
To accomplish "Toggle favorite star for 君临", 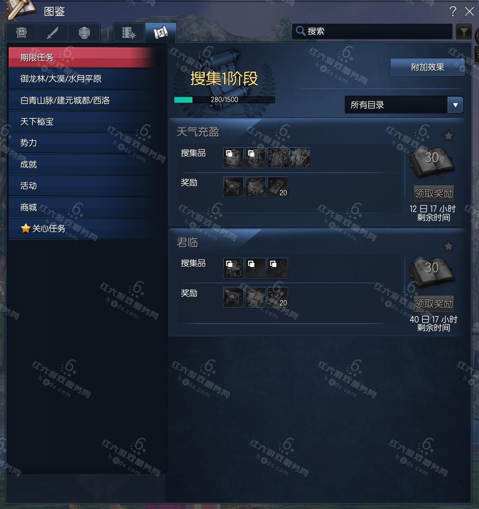I will 449,246.
